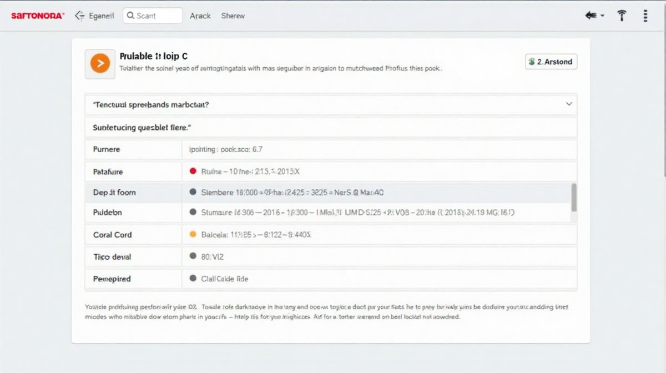The width and height of the screenshot is (666, 373).
Task: Click the orange swatch in Coral Cord row
Action: [x=193, y=234]
